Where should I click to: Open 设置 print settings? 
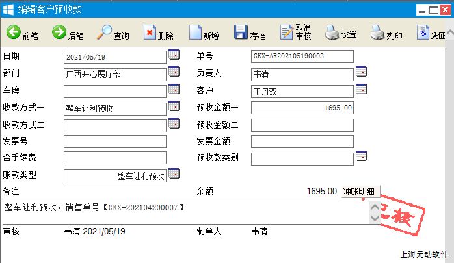click(x=341, y=33)
